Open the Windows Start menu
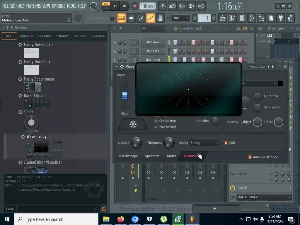This screenshot has width=300, height=225. [7, 219]
